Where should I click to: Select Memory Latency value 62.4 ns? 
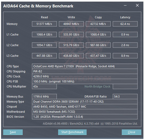click(x=125, y=24)
